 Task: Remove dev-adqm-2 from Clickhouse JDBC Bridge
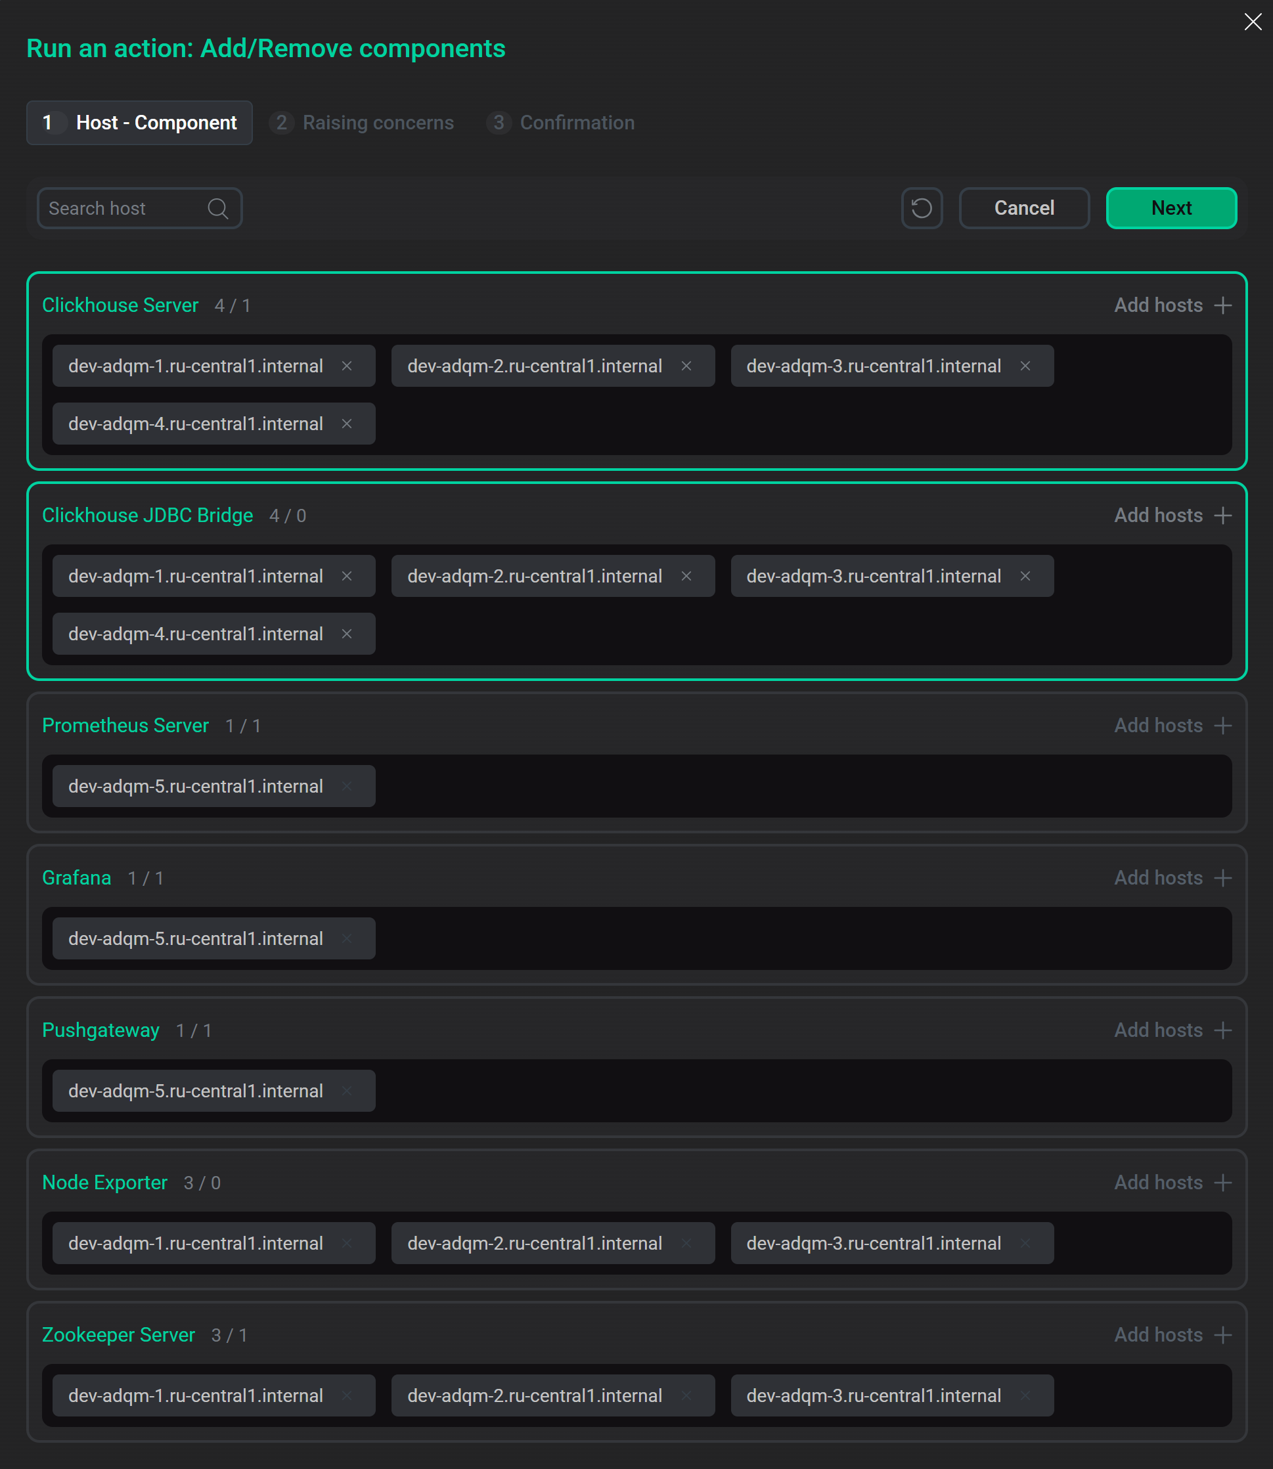(686, 577)
